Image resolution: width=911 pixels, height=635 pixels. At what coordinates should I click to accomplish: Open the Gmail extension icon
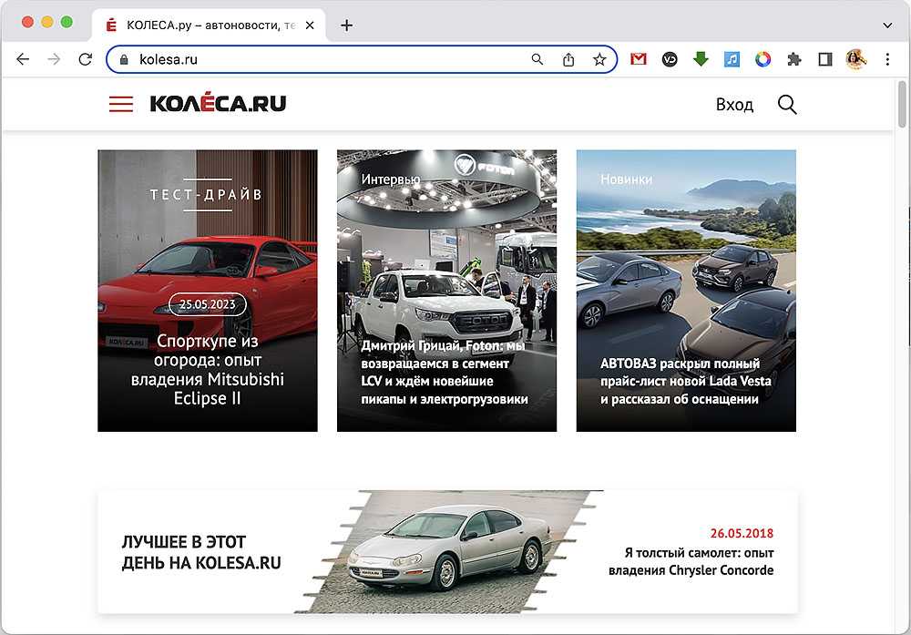[639, 59]
